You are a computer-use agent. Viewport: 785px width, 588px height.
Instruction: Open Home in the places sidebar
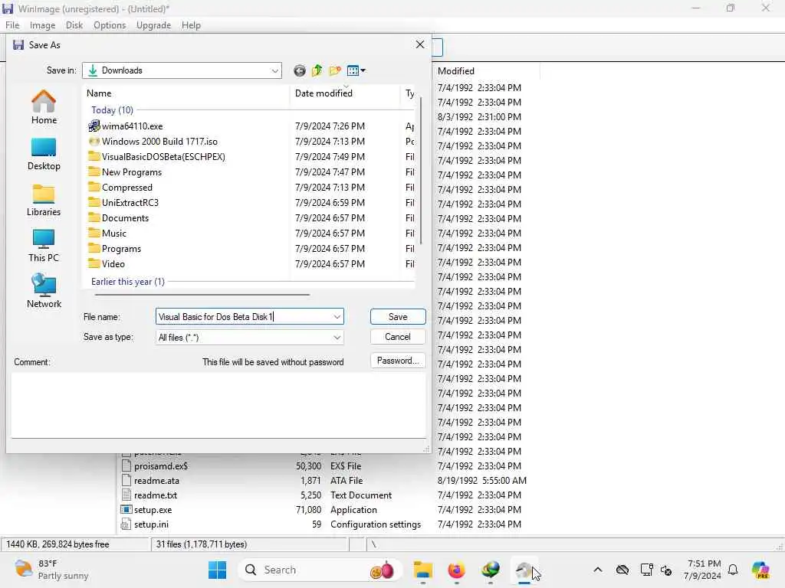44,107
